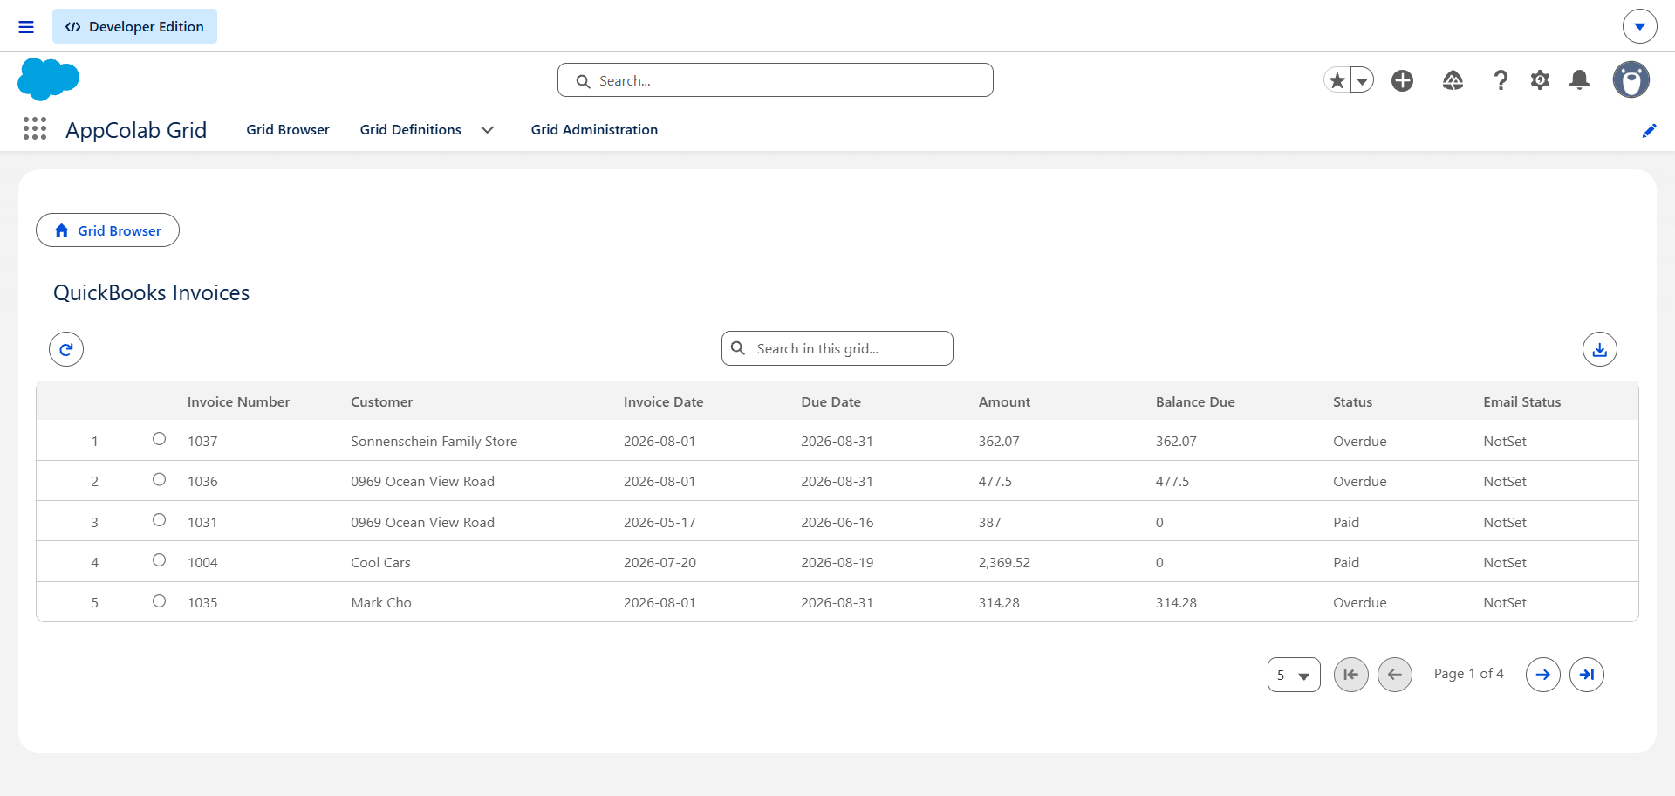Go to the first page of results

tap(1351, 675)
